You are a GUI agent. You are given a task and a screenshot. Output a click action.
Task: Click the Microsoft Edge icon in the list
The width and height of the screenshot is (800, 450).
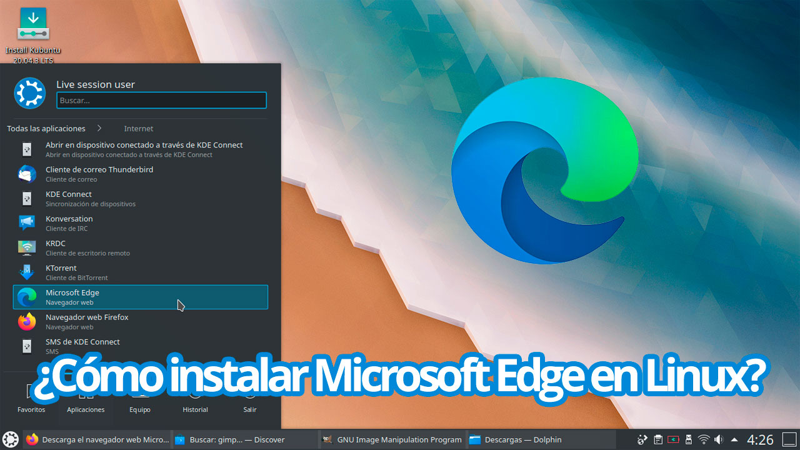[27, 297]
